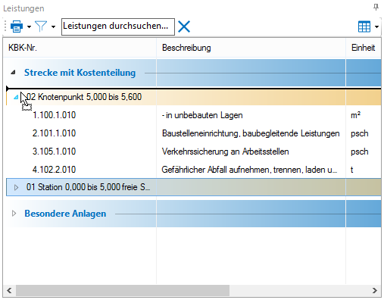This screenshot has height=300, width=384.
Task: Toggle the pin icon of Leistungen panel
Action: click(x=376, y=7)
